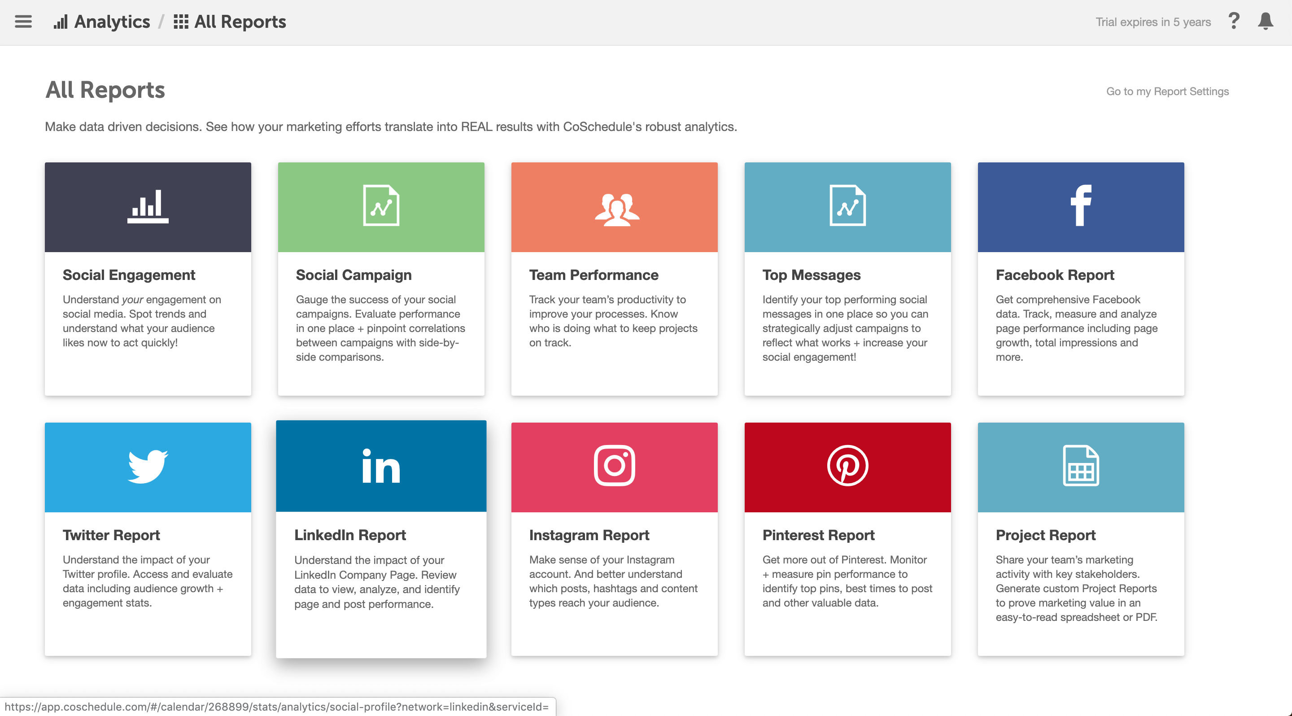Click the All Reports grid icon
The image size is (1292, 716).
coord(180,22)
